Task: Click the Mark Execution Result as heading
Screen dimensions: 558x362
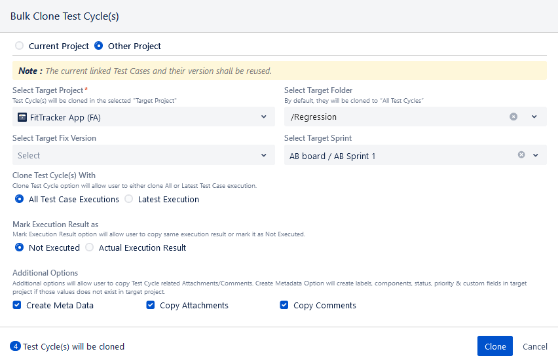Action: point(55,225)
